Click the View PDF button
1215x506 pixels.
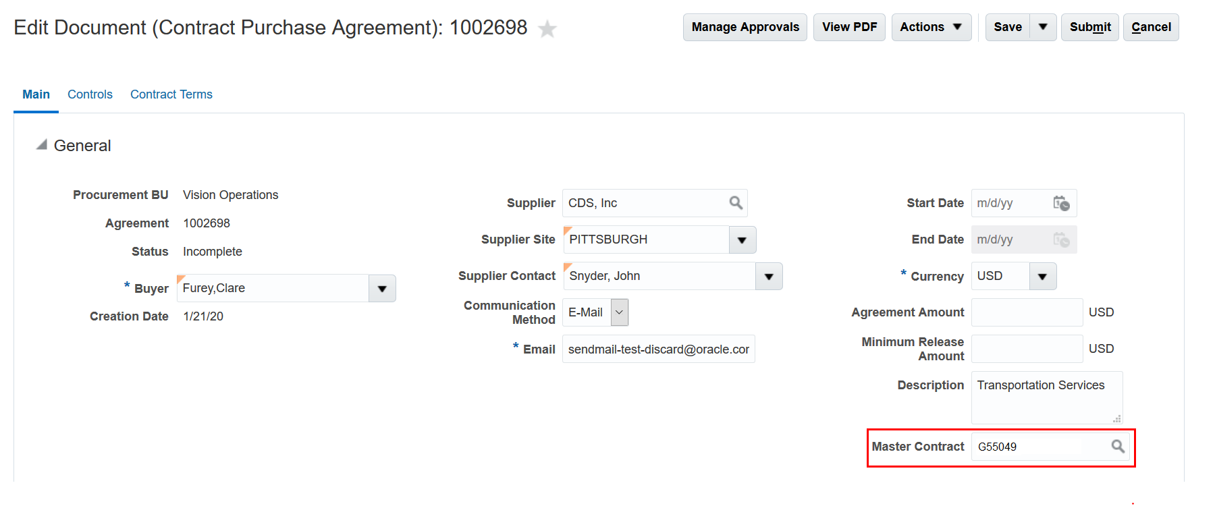tap(849, 27)
